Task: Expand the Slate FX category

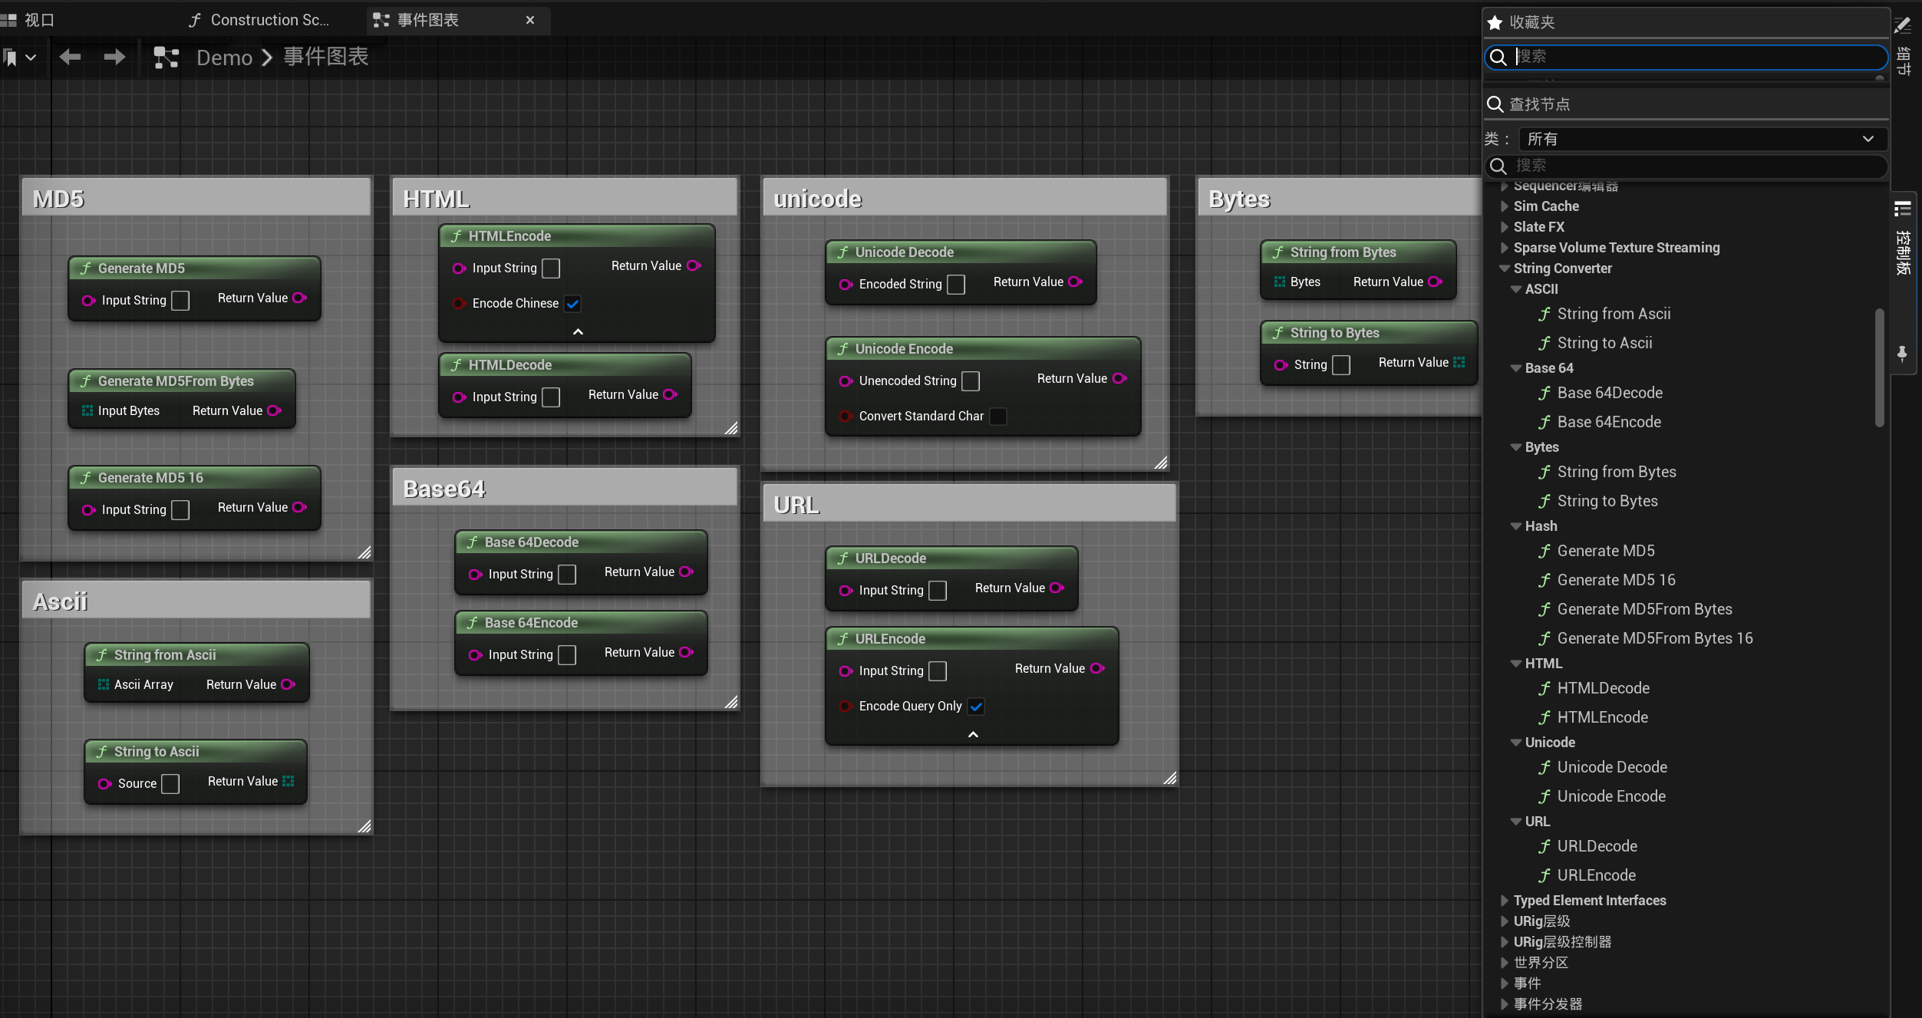Action: (1504, 227)
